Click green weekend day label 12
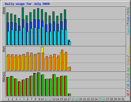Screen dimensions: 131x102 [50, 99]
